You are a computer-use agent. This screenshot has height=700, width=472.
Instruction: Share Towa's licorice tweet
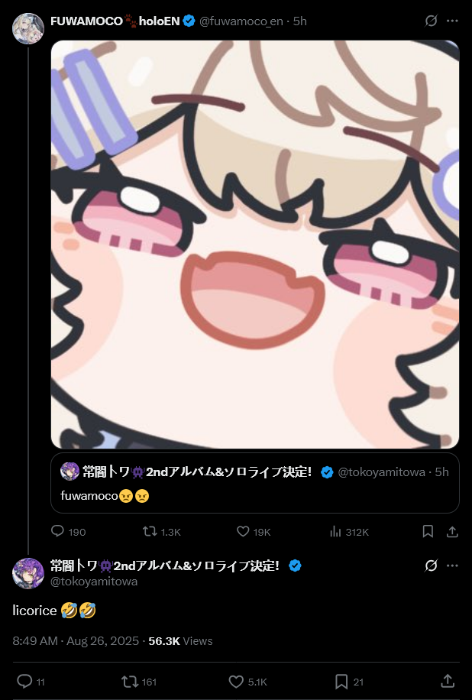click(448, 682)
